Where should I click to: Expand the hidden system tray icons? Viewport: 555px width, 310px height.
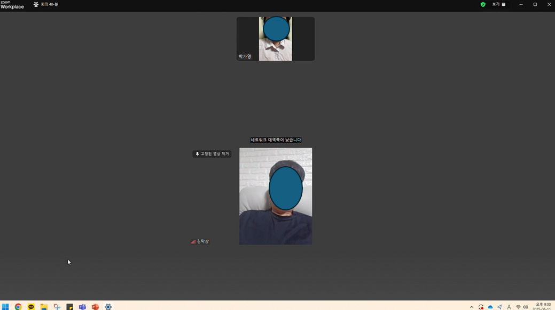[x=471, y=307]
